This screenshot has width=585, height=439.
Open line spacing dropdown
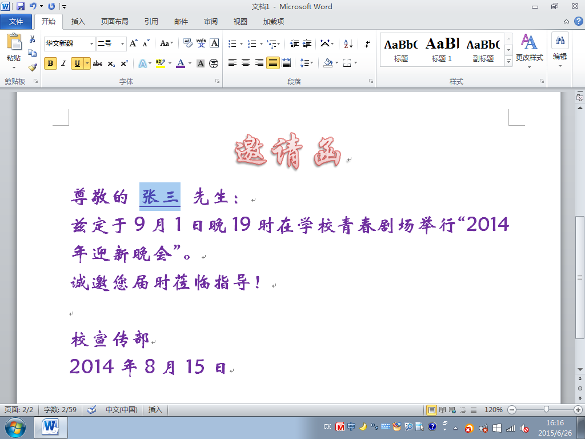point(307,63)
